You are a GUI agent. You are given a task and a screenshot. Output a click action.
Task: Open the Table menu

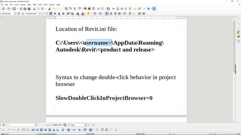pos(35,4)
